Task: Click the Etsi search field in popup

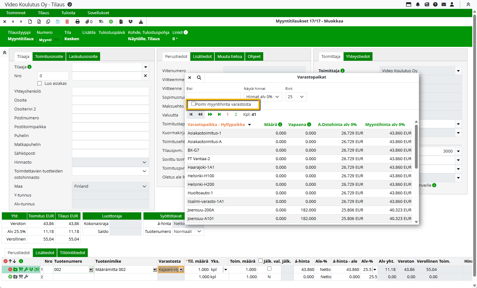Action: pos(213,96)
